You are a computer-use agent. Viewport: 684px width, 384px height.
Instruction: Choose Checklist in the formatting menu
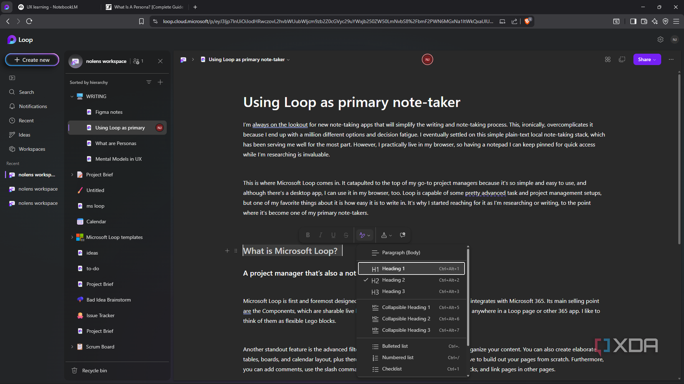pyautogui.click(x=391, y=369)
